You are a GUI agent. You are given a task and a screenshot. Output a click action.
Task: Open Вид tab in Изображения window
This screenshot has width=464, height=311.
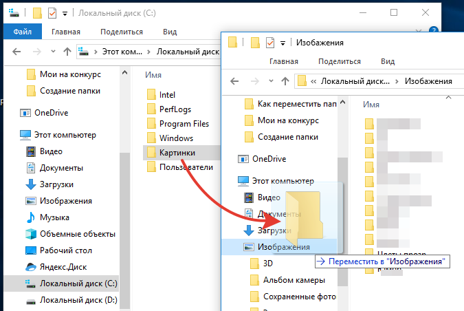click(x=388, y=61)
